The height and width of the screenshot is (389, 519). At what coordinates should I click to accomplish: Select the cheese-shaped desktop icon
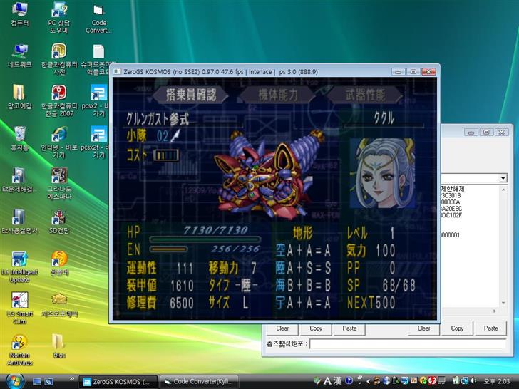click(x=59, y=305)
